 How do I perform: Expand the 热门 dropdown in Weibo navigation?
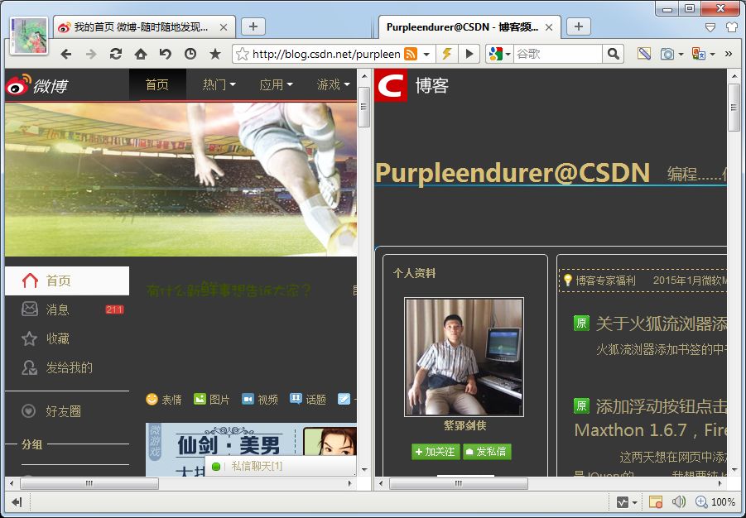click(x=219, y=84)
